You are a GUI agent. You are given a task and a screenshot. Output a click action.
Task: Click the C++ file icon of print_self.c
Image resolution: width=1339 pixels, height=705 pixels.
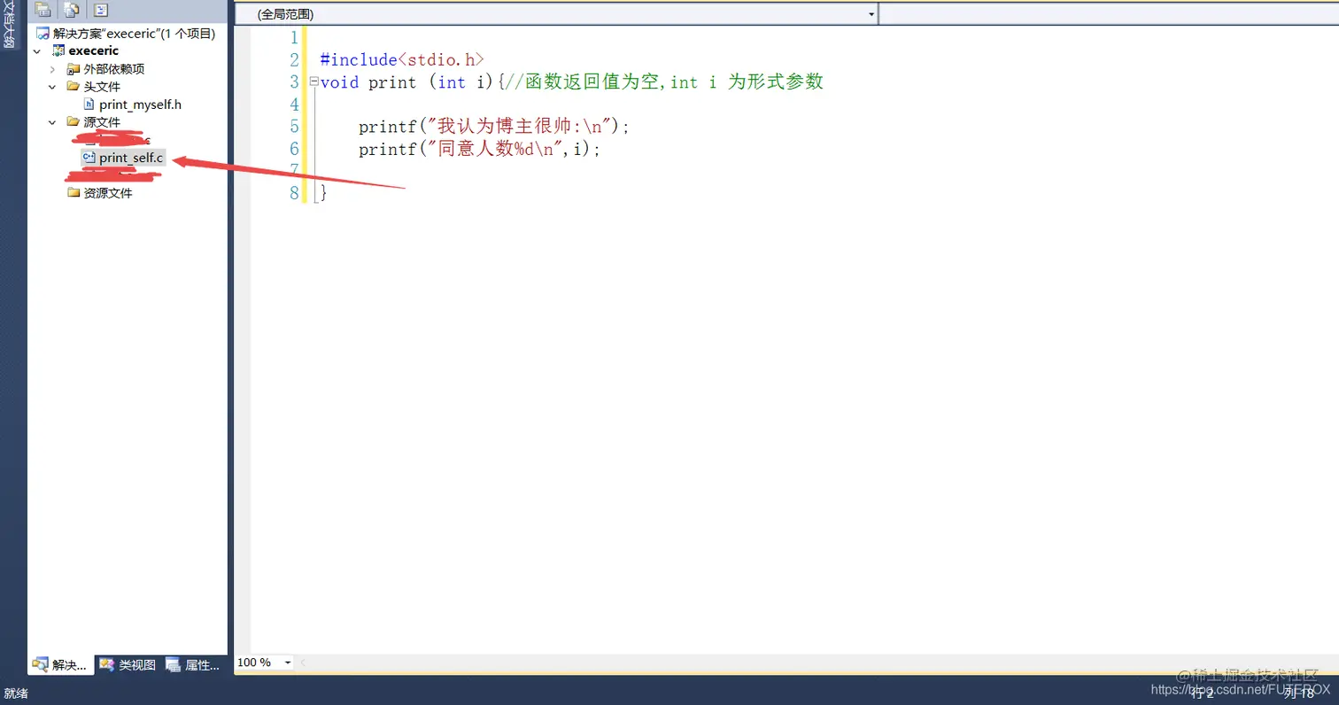[89, 158]
